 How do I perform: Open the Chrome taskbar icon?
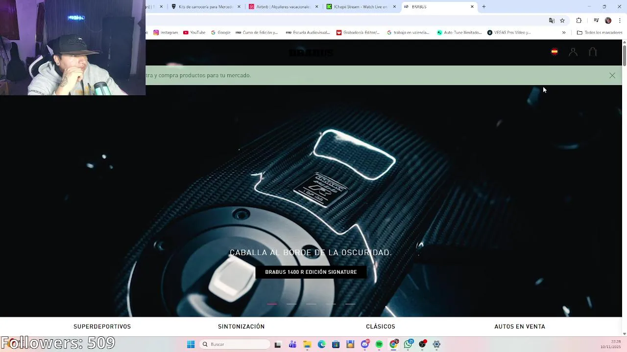coord(393,344)
